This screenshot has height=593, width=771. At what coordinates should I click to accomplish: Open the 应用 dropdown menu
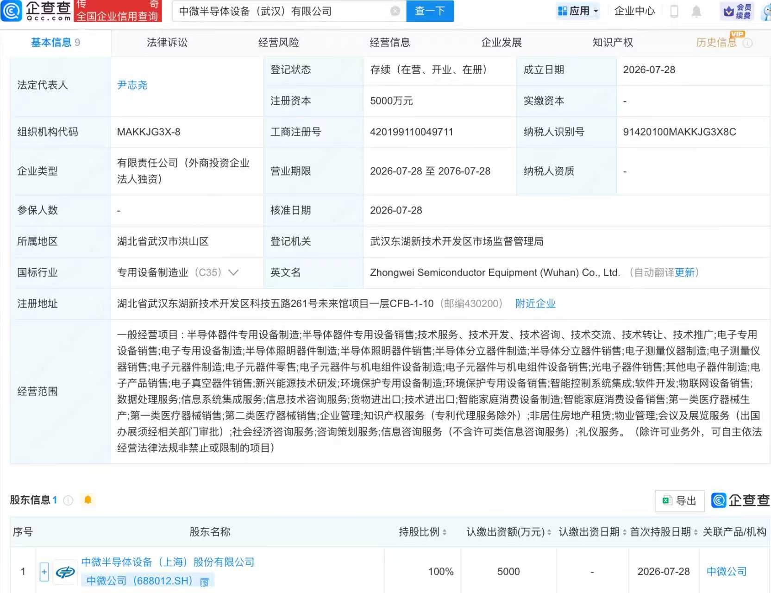click(x=578, y=11)
